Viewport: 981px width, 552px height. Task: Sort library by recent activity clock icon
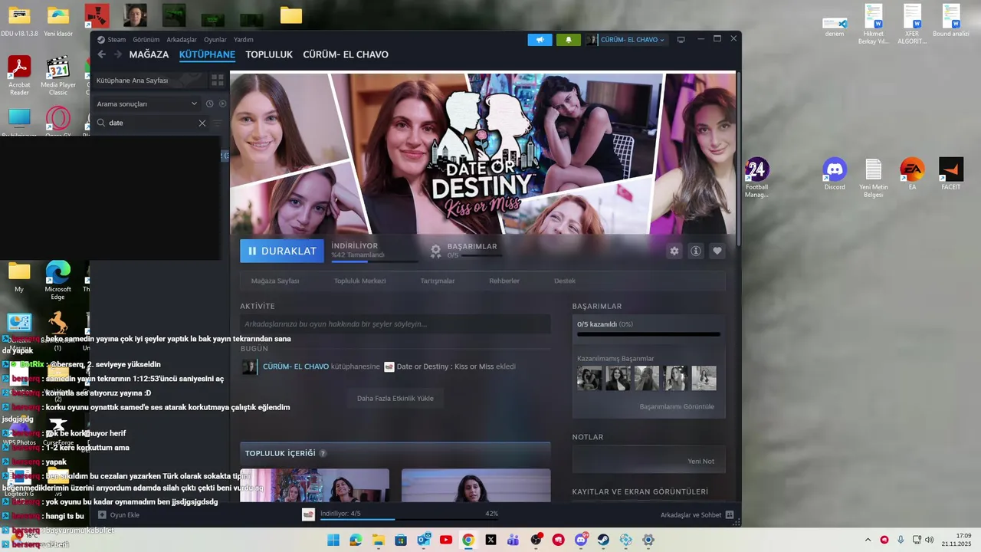click(209, 103)
